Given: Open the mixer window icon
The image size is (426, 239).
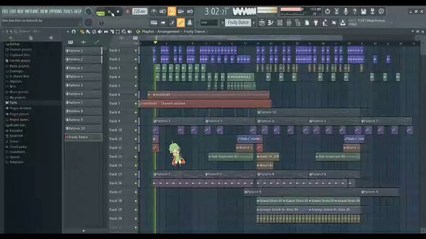Looking at the screenshot, I should point(289,22).
